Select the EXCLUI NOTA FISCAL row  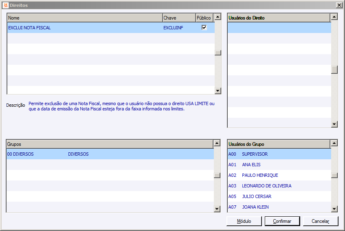pos(111,28)
